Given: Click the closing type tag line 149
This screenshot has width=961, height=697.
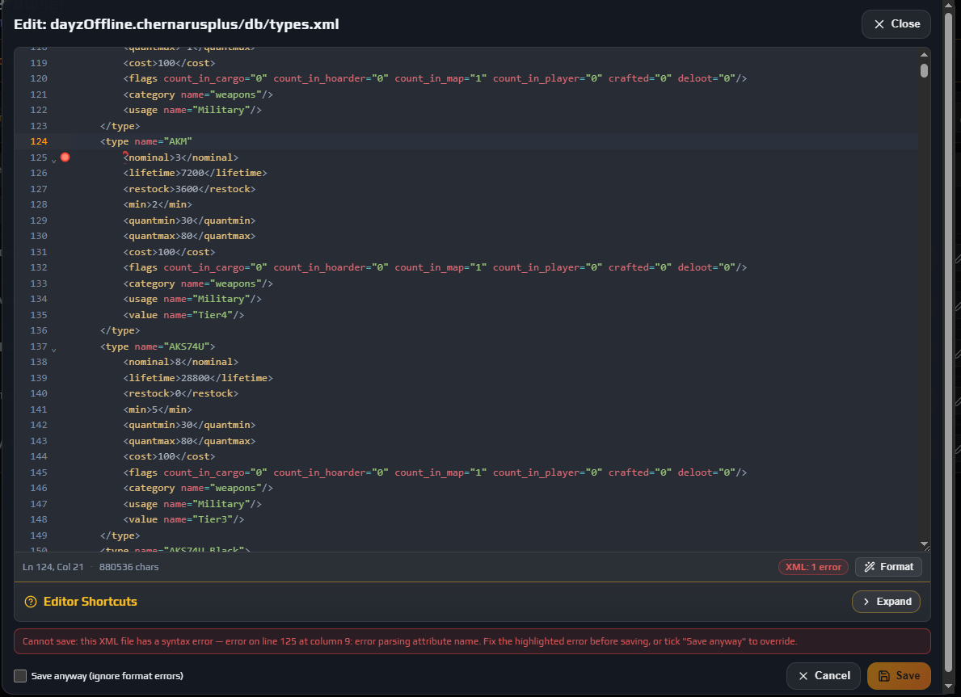Looking at the screenshot, I should (120, 535).
